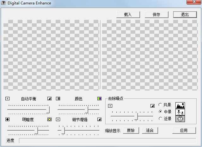This screenshot has height=147, width=202.
Task: Click the close-up smiley face icon
Action: click(x=180, y=119)
